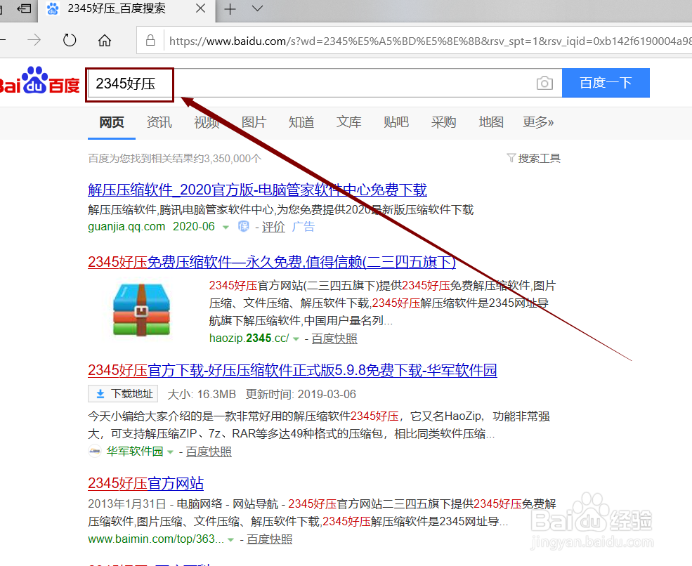
Task: Expand the 2020-06 date dropdown under guanjia.qq.com
Action: tap(226, 226)
